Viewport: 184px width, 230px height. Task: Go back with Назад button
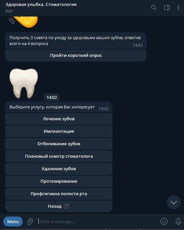(x=59, y=206)
